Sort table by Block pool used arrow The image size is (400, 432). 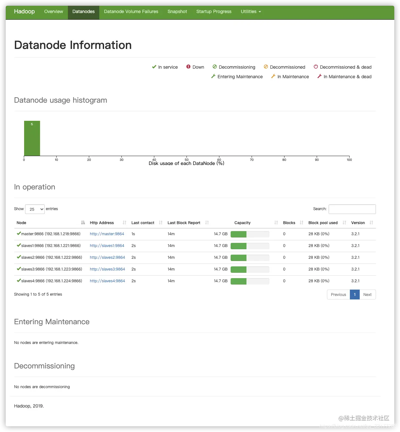pos(344,223)
